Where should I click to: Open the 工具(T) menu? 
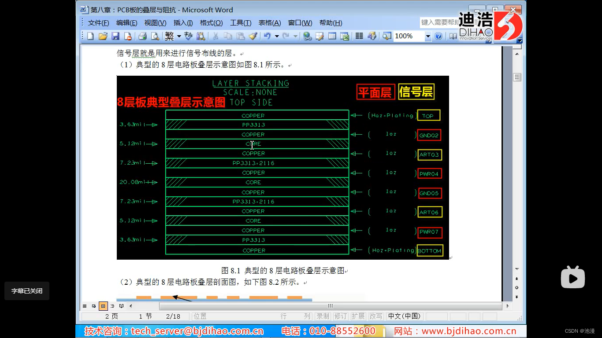(241, 23)
